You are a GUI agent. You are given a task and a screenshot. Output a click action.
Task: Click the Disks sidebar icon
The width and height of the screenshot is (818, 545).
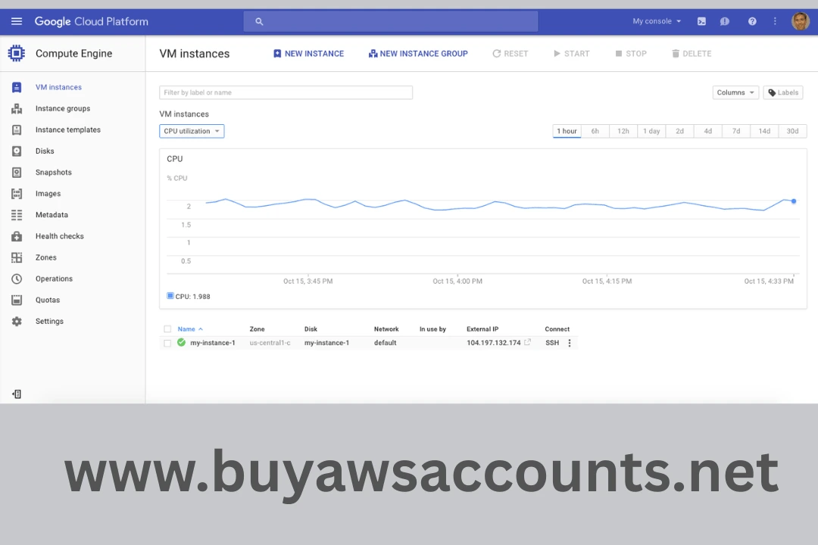(17, 151)
